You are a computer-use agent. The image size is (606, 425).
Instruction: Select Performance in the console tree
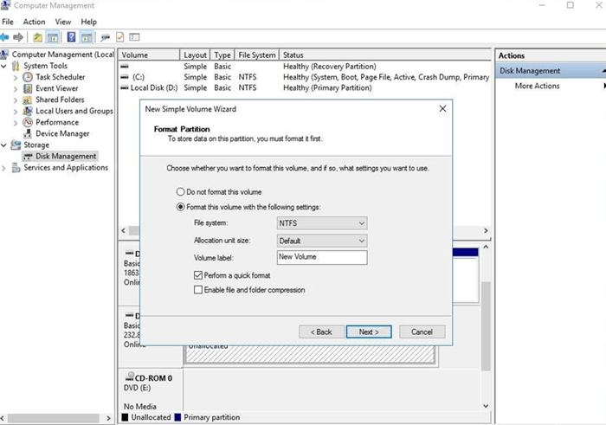click(56, 122)
